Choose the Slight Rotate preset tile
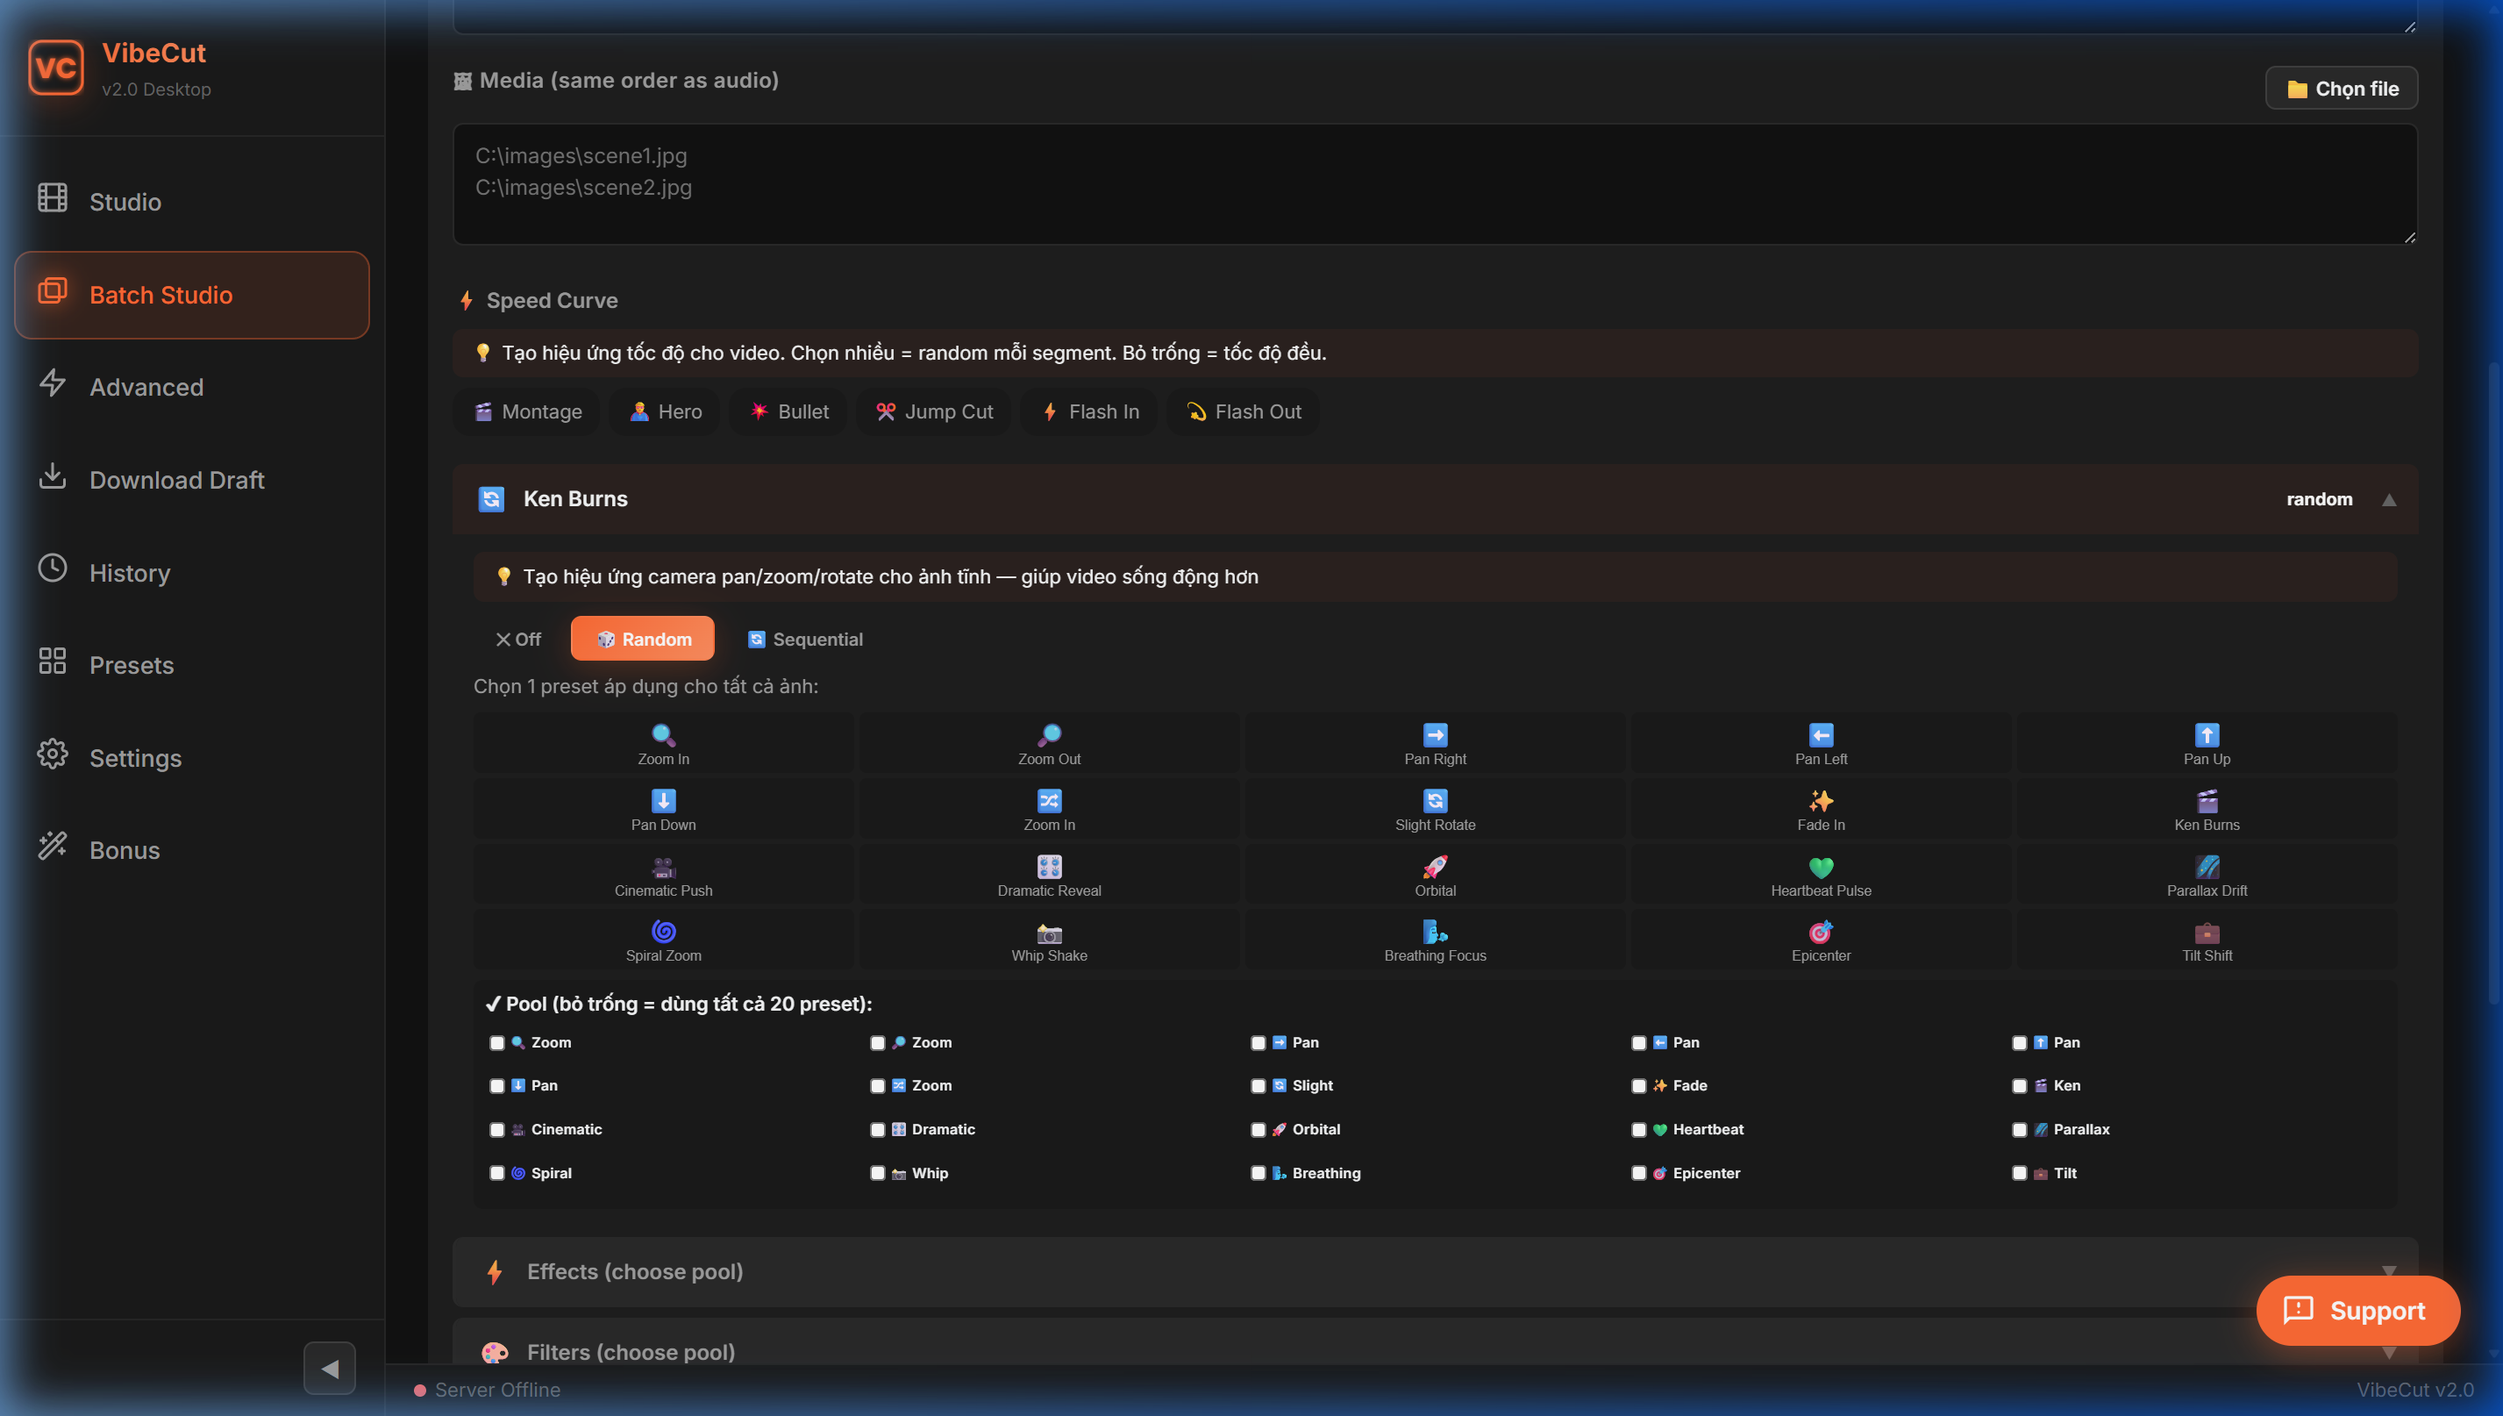The height and width of the screenshot is (1416, 2503). [1435, 810]
